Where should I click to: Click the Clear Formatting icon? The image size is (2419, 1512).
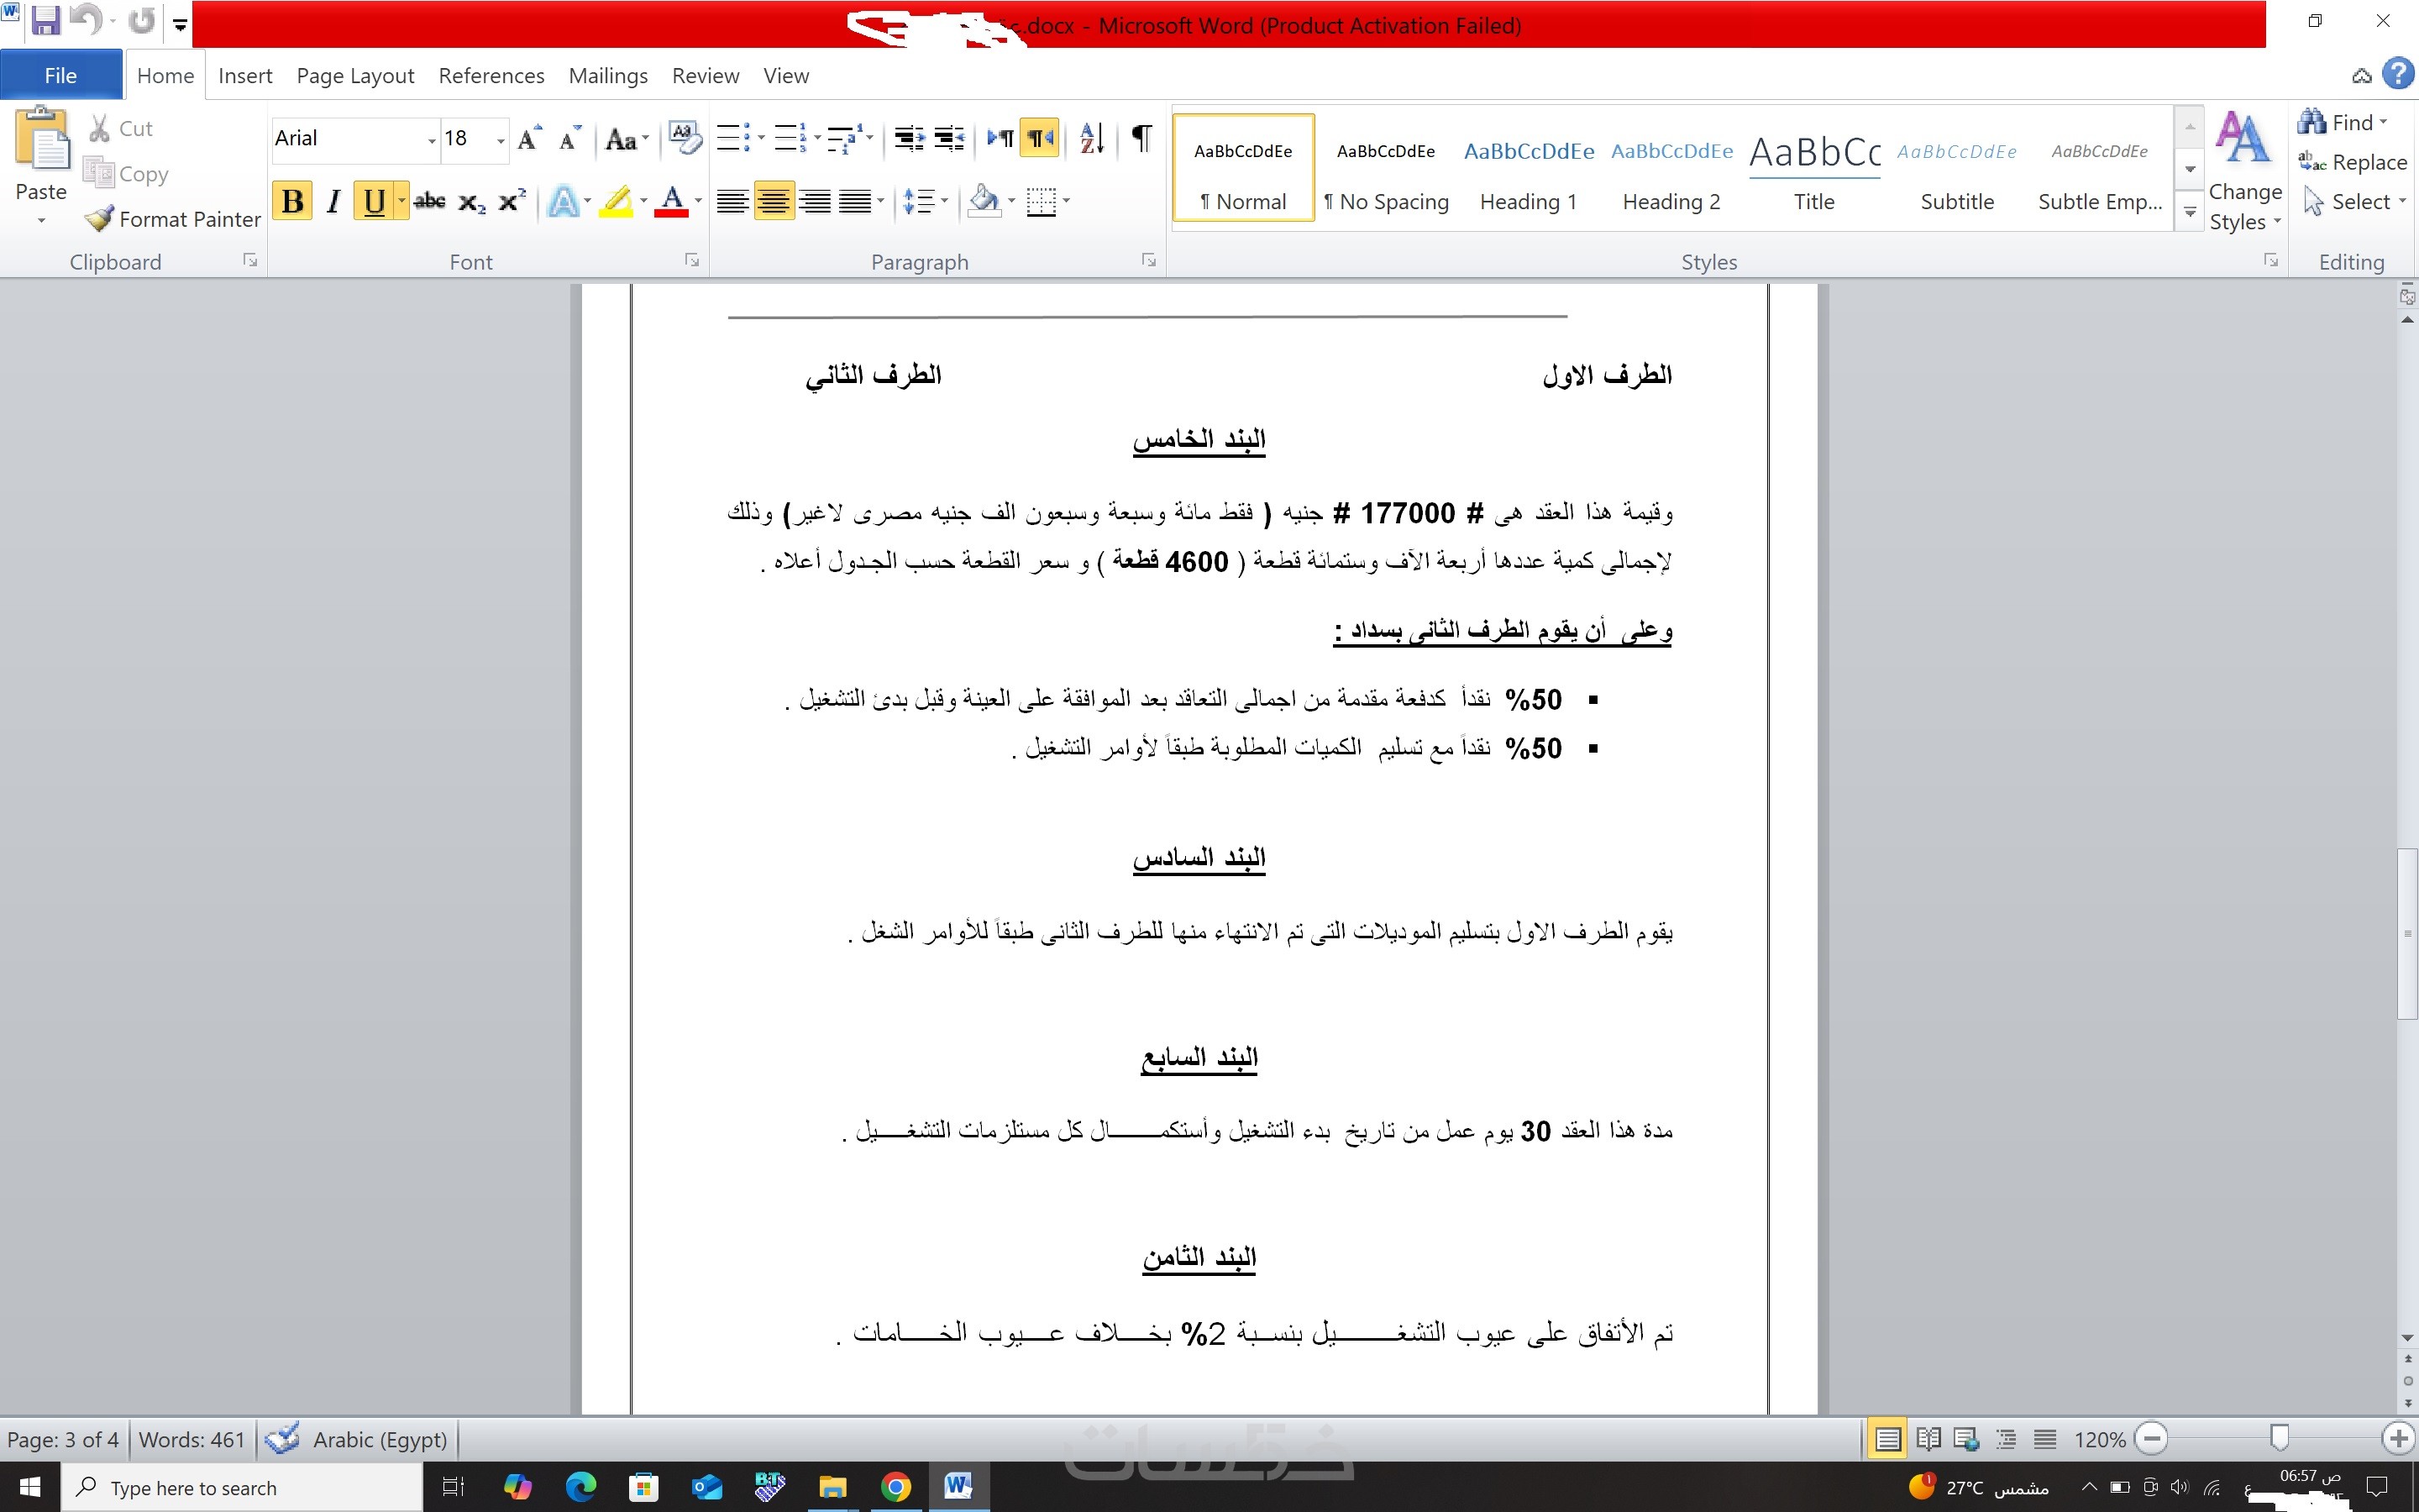685,139
